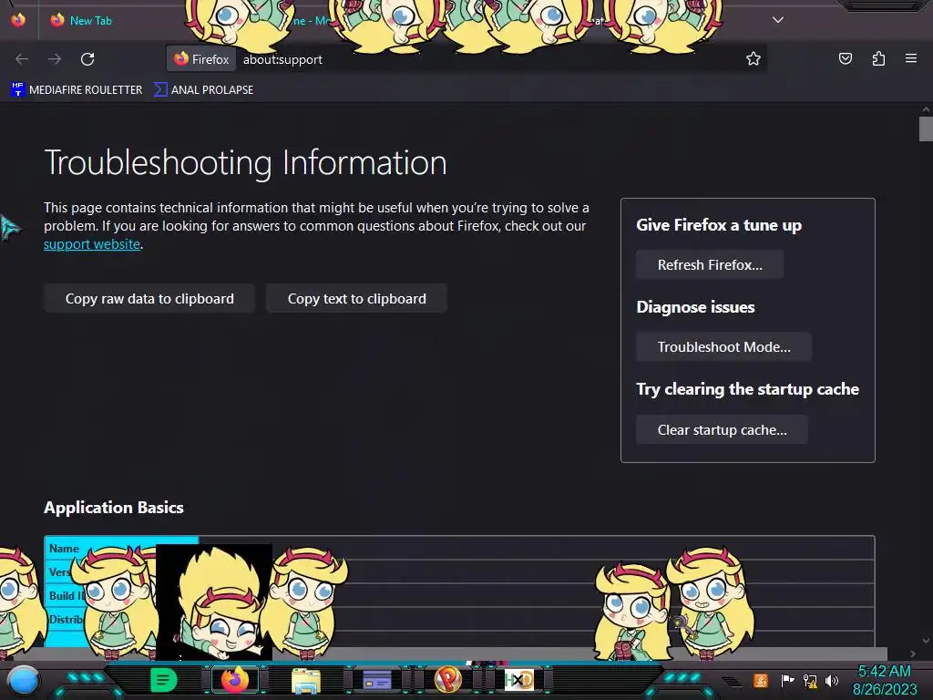Open the list all tabs dropdown arrow
This screenshot has width=933, height=700.
coord(778,20)
